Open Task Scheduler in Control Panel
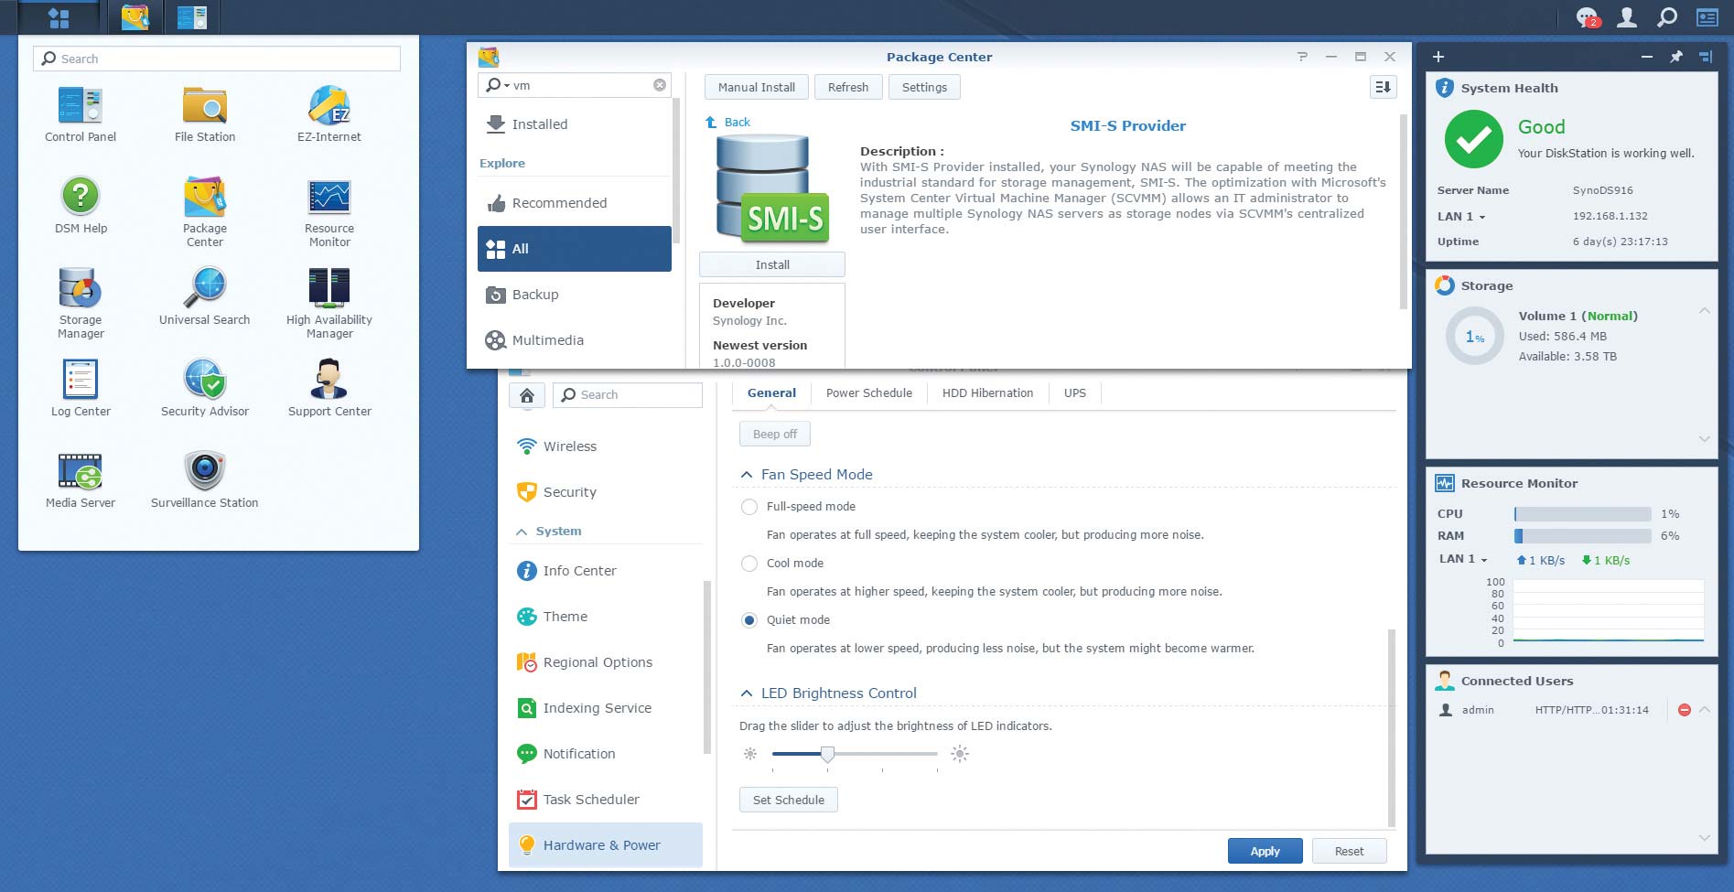Viewport: 1734px width, 892px height. 606,800
